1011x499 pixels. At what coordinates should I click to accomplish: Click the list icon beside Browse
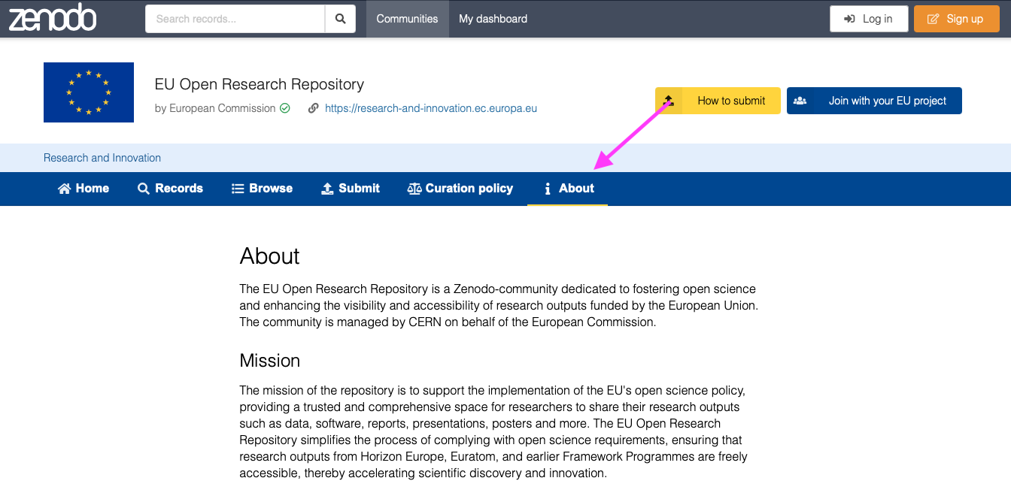(x=238, y=189)
